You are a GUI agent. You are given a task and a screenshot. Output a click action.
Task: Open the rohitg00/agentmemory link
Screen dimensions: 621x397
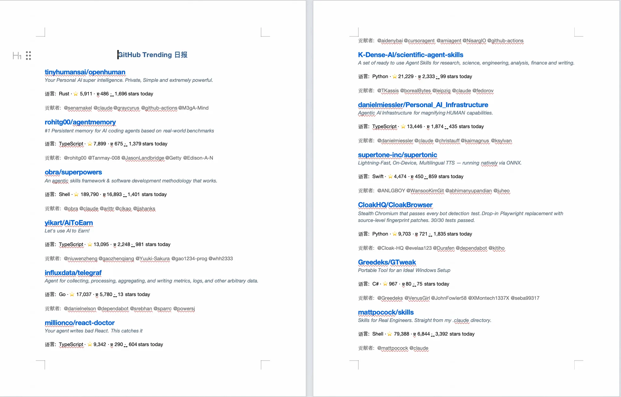[x=80, y=122]
